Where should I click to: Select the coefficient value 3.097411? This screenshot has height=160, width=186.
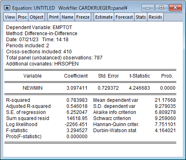[77, 88]
